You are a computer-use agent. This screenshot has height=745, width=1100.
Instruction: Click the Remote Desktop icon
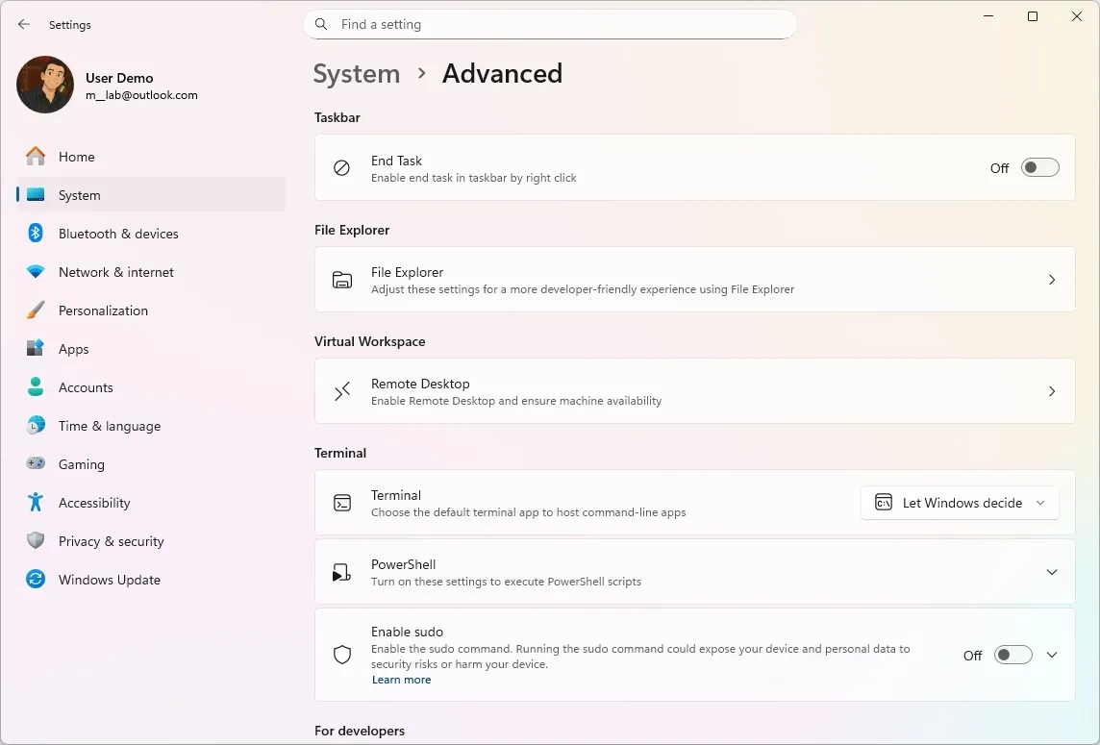341,391
